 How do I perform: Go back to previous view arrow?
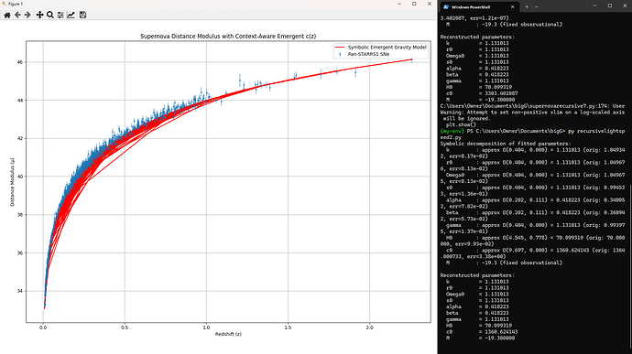(17, 15)
